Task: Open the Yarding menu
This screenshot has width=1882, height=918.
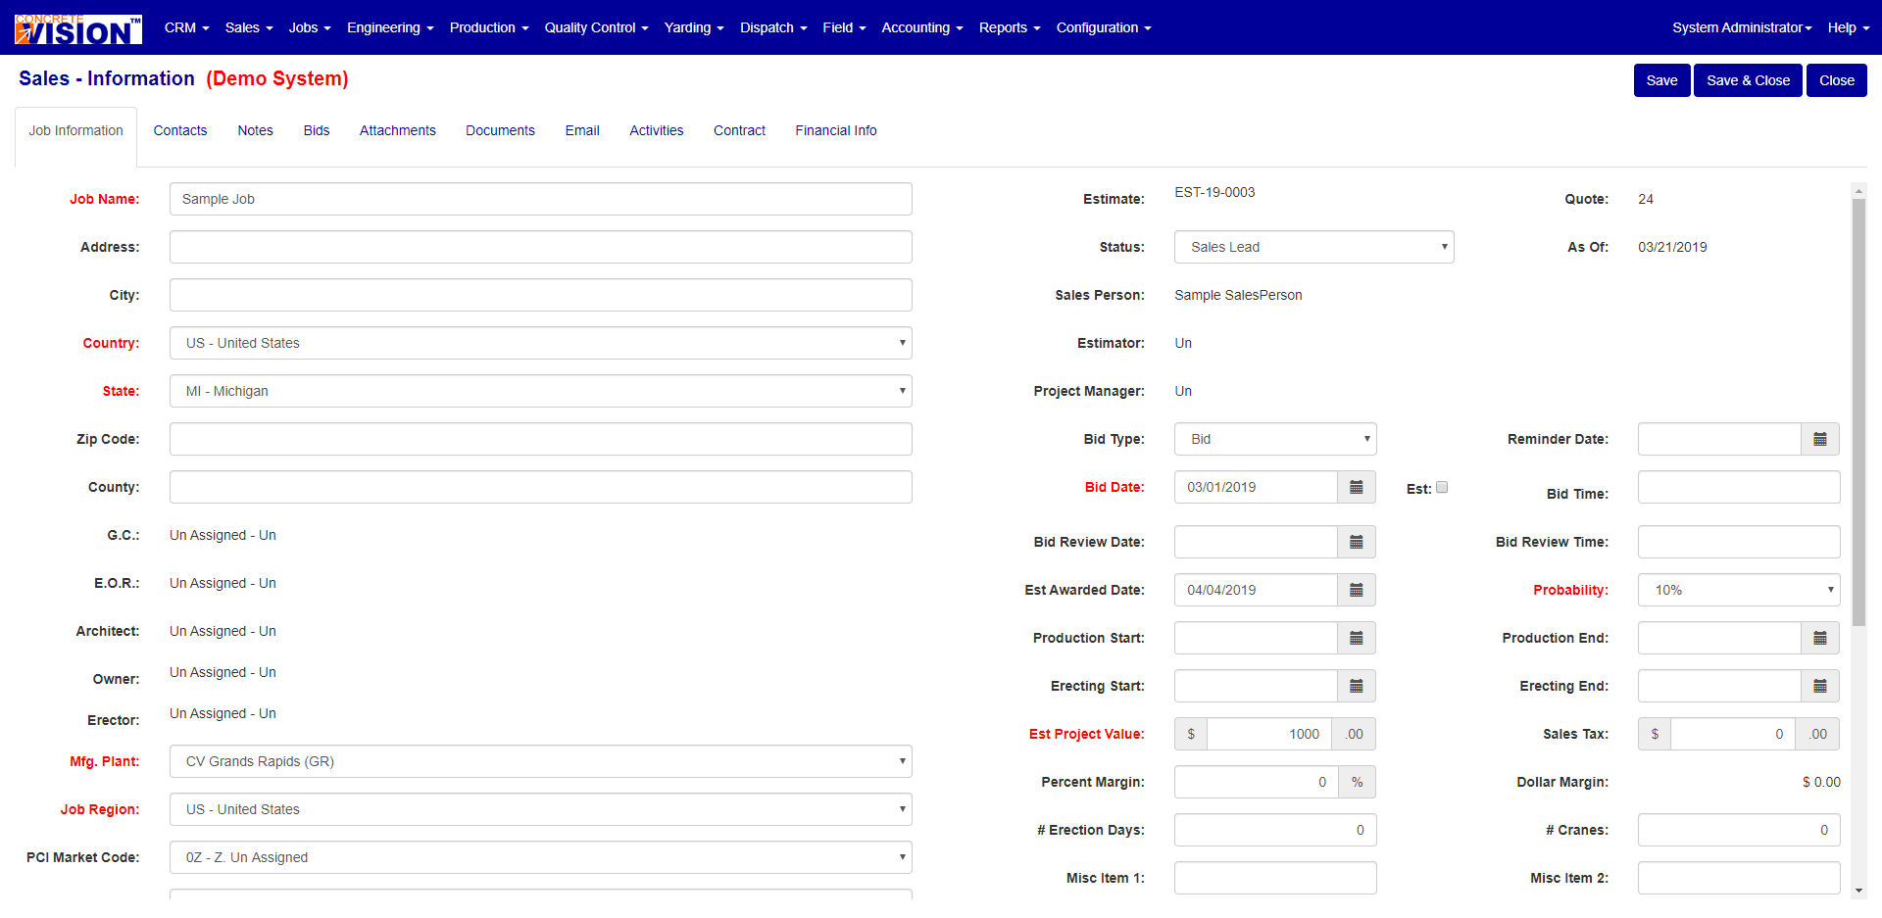Action: point(694,27)
